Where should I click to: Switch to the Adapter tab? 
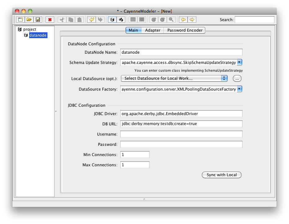click(153, 30)
